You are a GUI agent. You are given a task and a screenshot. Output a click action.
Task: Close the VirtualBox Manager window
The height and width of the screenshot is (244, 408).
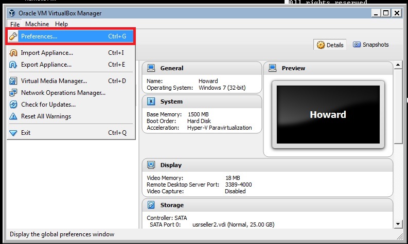pos(397,13)
